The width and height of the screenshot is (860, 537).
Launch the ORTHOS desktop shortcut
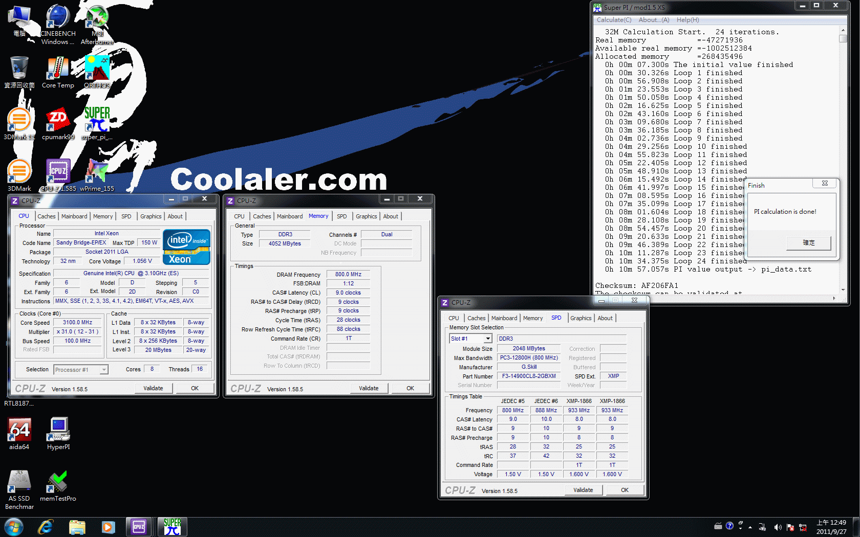tap(97, 72)
